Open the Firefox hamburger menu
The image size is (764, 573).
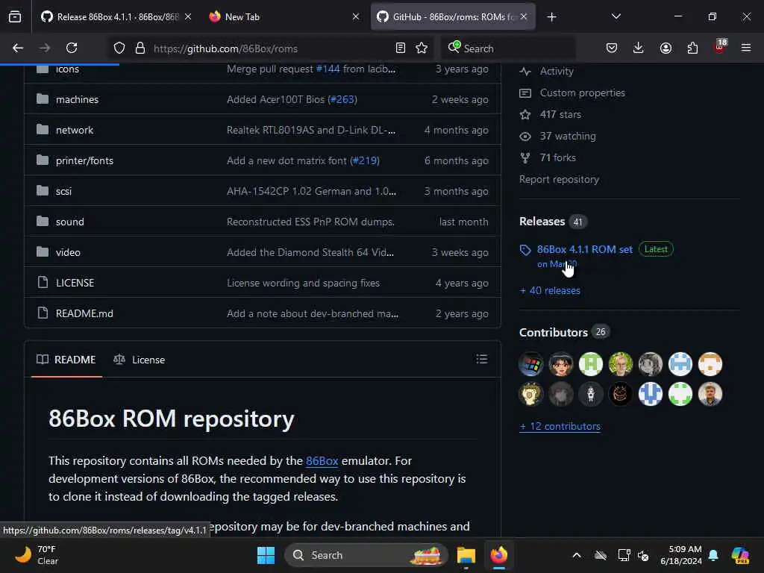(746, 48)
